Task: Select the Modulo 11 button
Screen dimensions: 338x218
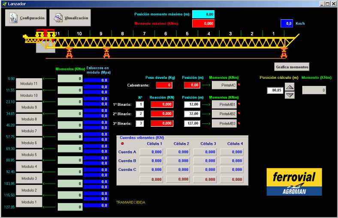Action: [29, 84]
